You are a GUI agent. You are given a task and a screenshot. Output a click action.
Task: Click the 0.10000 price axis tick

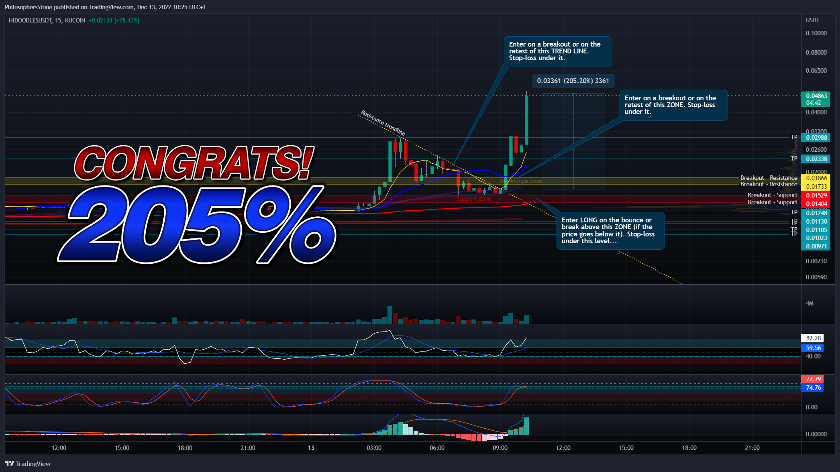click(816, 33)
